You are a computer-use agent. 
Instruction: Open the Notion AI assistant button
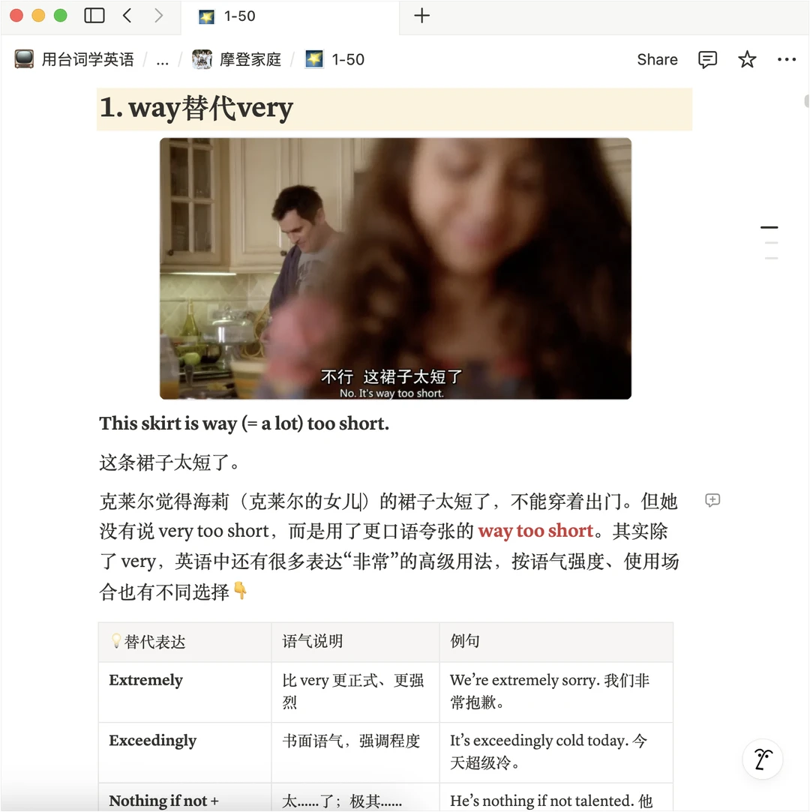click(x=762, y=760)
